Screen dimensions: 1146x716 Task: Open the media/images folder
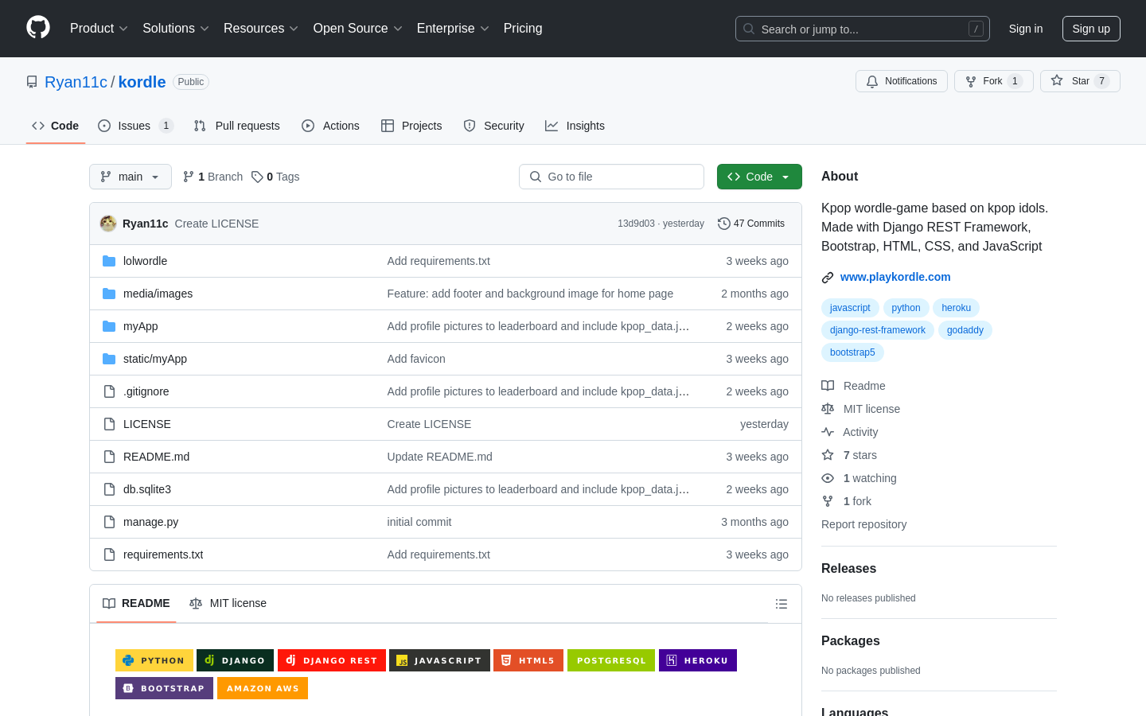tap(158, 294)
